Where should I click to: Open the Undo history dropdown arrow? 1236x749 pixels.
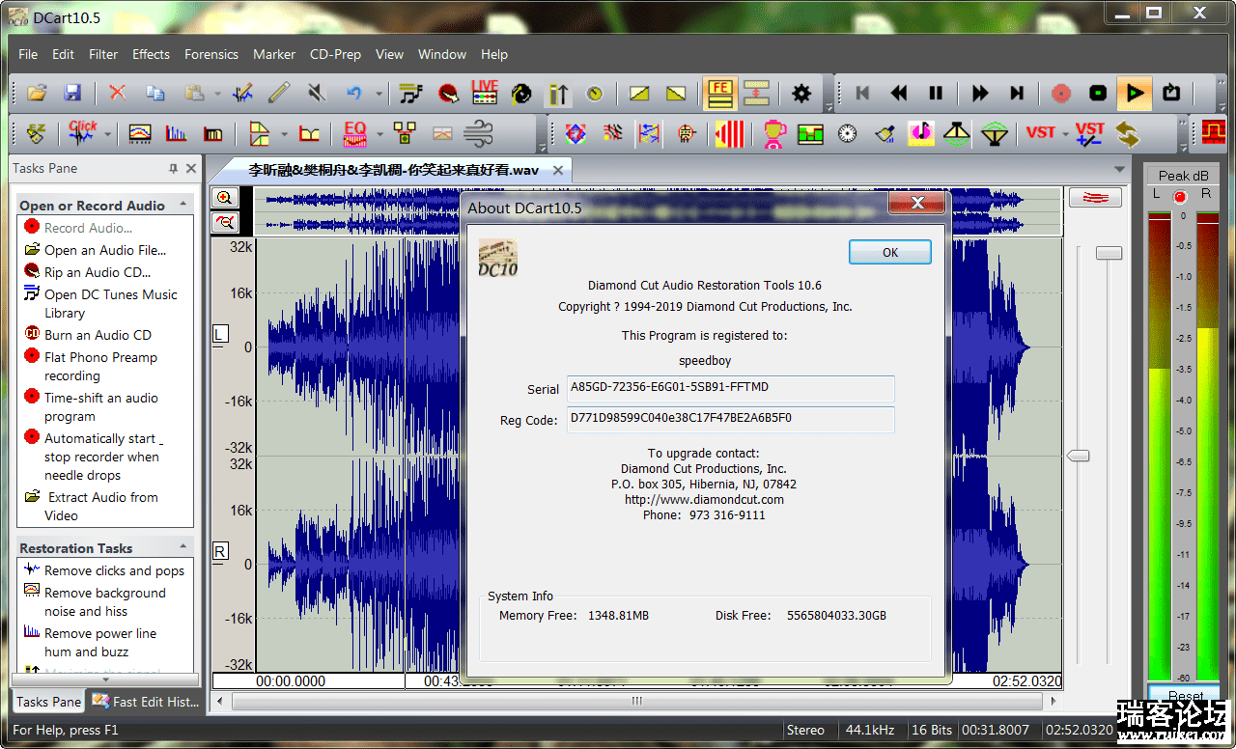tap(379, 95)
